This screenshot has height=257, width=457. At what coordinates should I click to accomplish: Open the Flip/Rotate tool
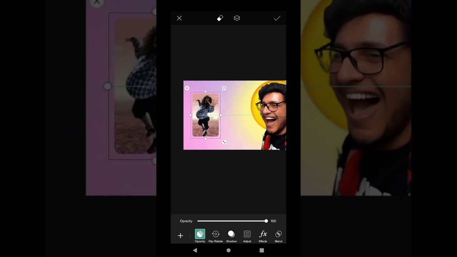click(216, 236)
